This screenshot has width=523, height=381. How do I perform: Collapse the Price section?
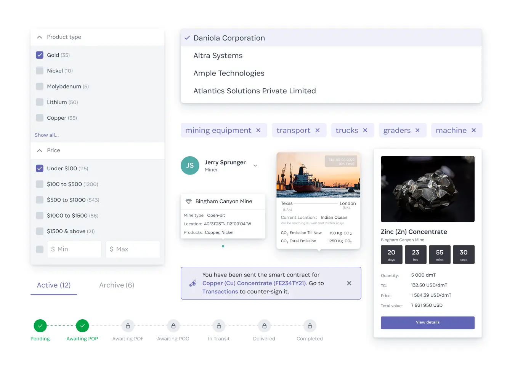pos(39,150)
